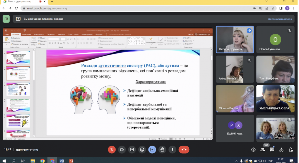Viewport: 299px width, 163px height.
Task: Open the activities shapes icon
Action: tap(281, 150)
